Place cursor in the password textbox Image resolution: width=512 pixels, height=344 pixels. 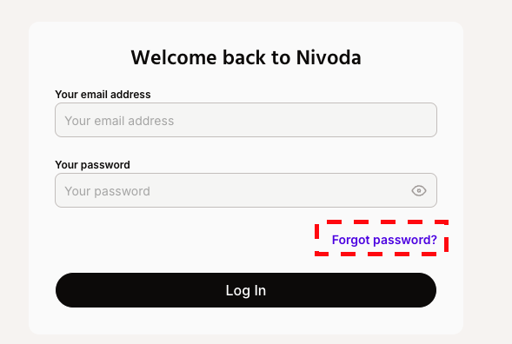pos(246,190)
